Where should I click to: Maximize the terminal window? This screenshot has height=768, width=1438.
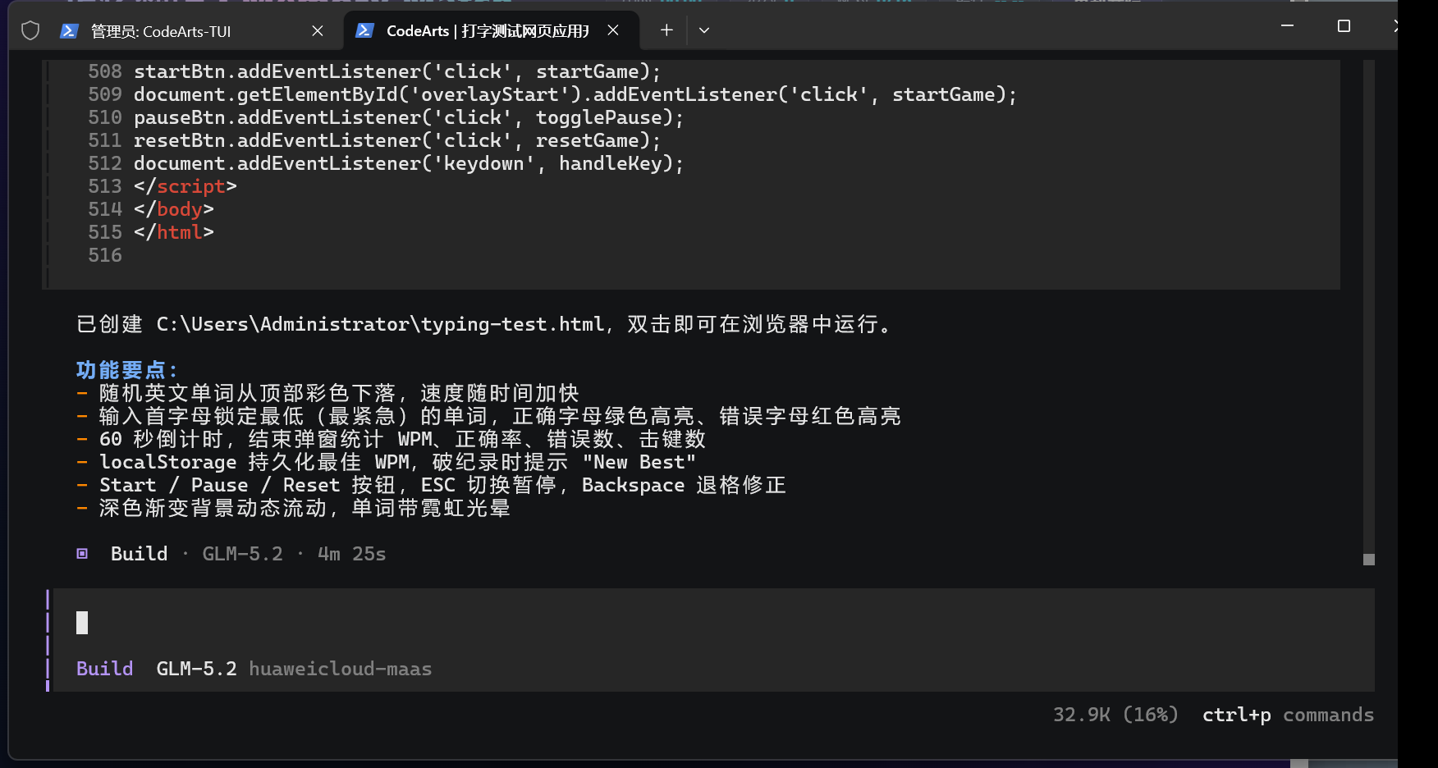1344,26
